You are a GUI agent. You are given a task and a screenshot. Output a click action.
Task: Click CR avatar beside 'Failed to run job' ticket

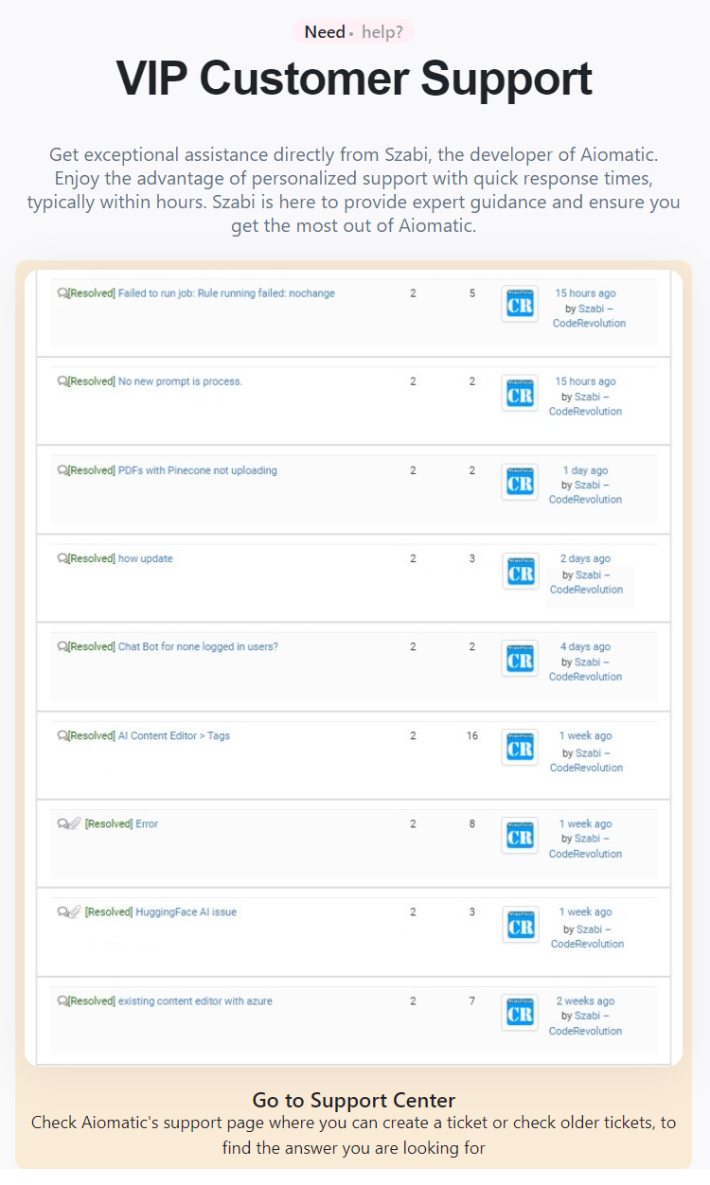click(520, 304)
